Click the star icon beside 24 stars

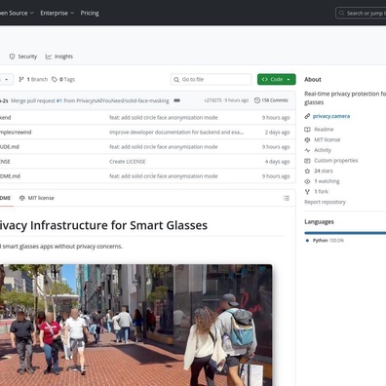click(307, 171)
